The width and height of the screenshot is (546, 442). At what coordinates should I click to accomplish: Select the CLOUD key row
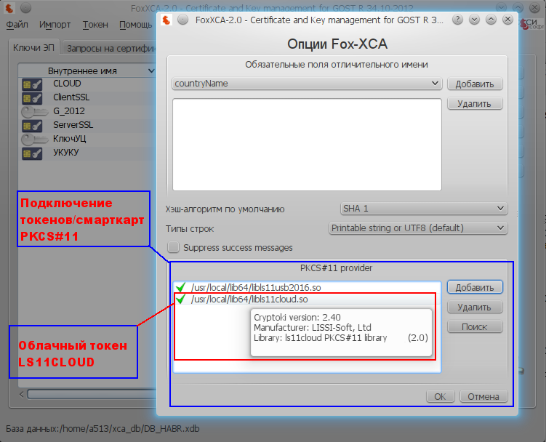tap(87, 84)
